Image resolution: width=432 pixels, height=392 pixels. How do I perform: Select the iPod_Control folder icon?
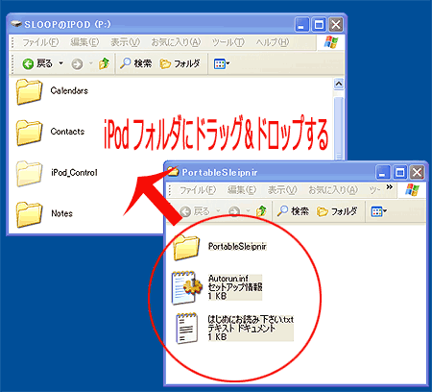(29, 174)
